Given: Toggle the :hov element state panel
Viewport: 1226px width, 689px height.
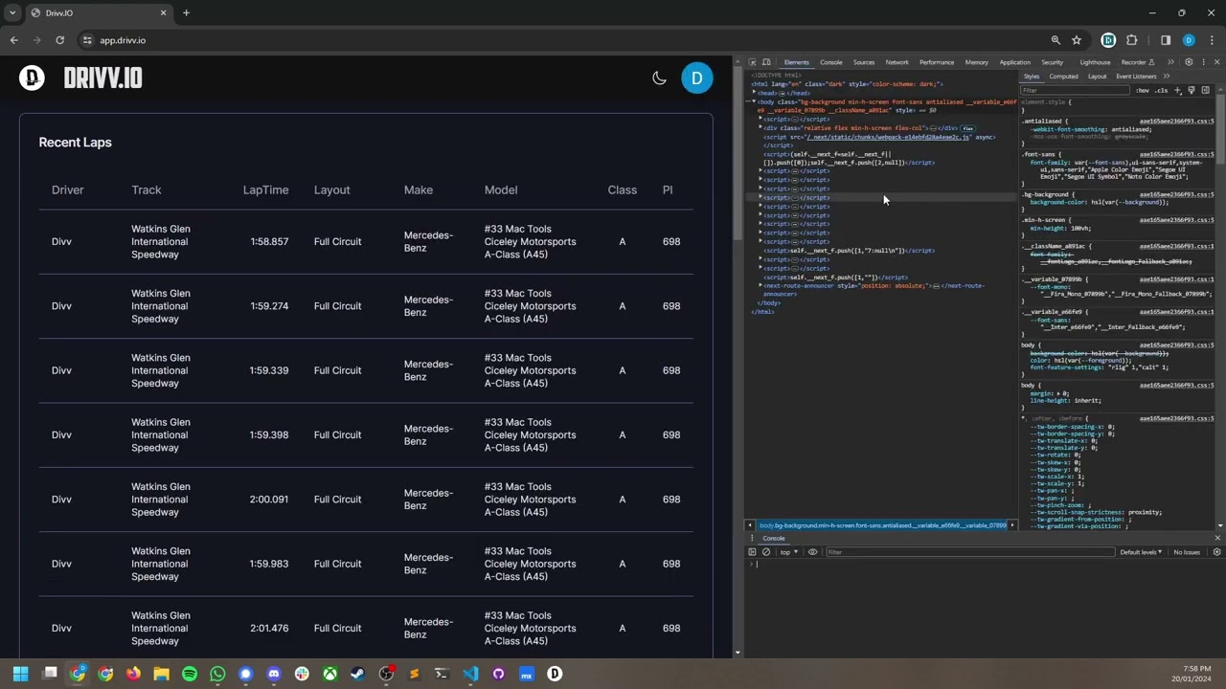Looking at the screenshot, I should (1143, 91).
